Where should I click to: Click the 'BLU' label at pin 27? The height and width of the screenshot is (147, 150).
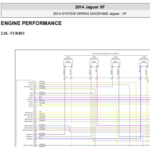tap(40, 138)
